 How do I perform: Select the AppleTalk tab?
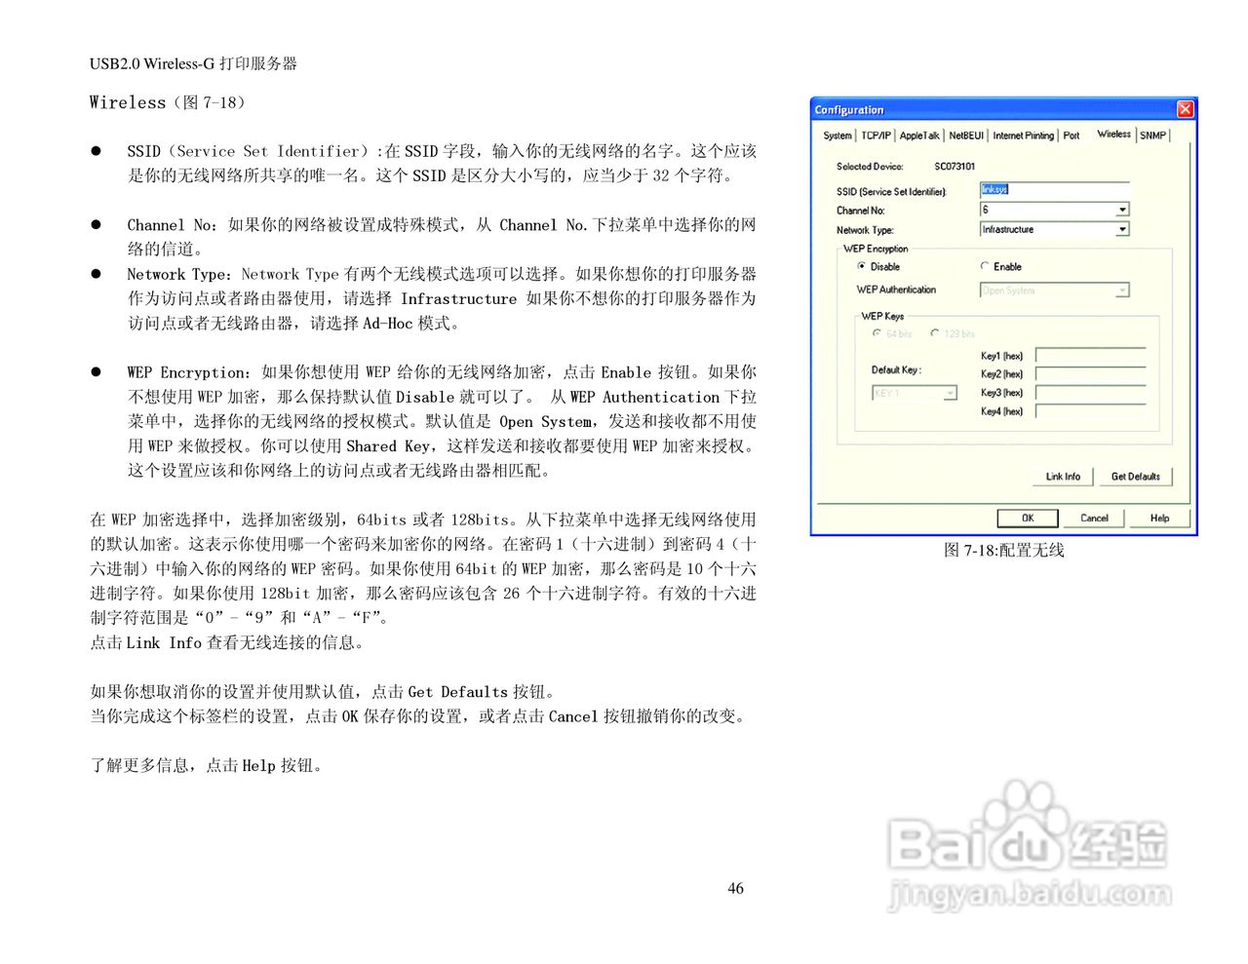tap(918, 135)
